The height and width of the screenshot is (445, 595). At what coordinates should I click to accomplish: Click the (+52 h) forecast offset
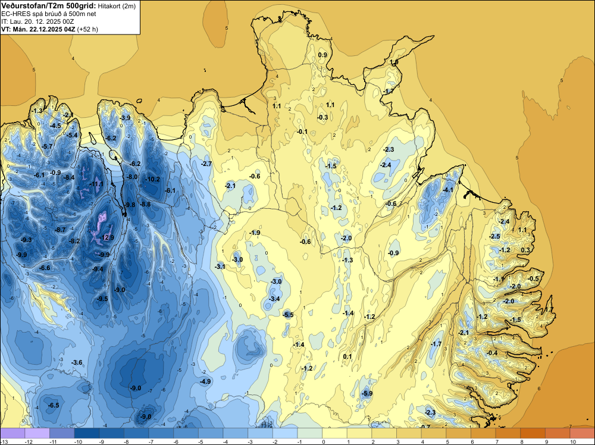[87, 29]
